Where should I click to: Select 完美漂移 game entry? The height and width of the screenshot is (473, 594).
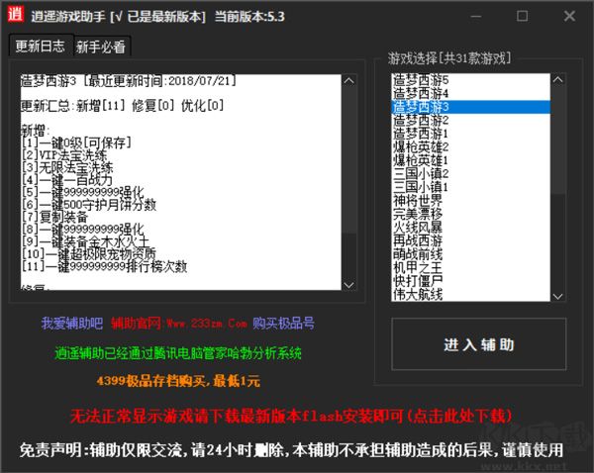420,213
